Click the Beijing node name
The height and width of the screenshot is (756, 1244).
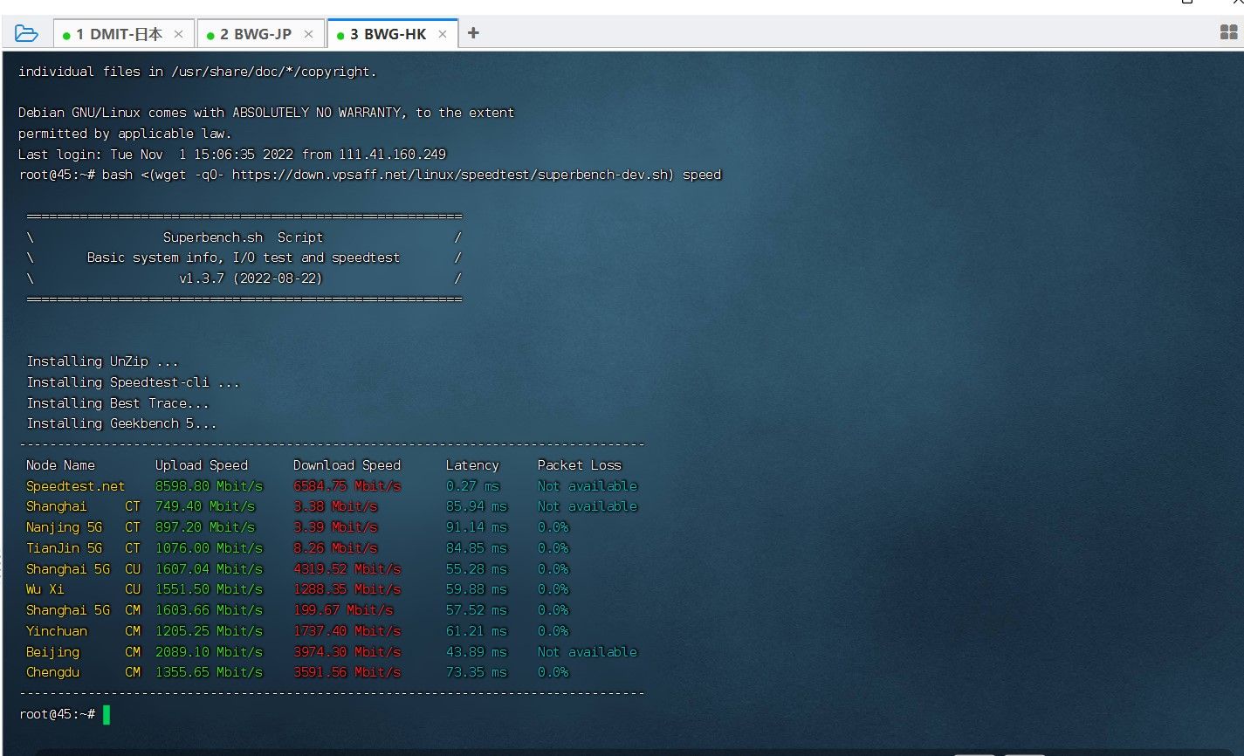point(52,652)
